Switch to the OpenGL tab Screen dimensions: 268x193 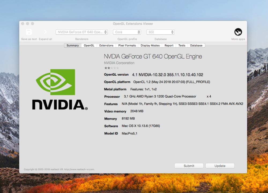(x=89, y=45)
